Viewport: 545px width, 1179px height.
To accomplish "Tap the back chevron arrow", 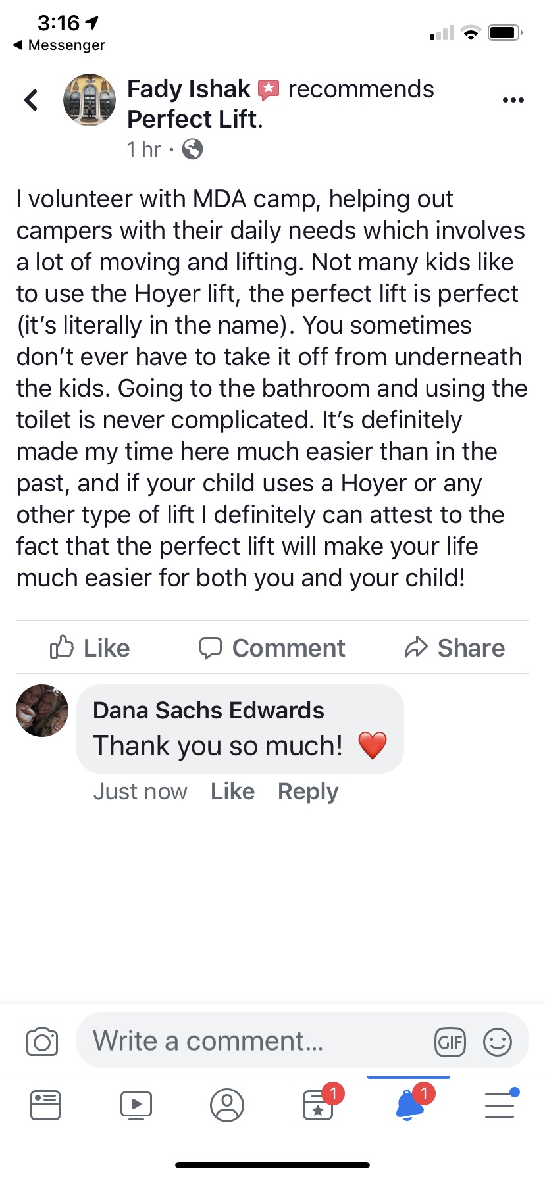I will pos(31,100).
